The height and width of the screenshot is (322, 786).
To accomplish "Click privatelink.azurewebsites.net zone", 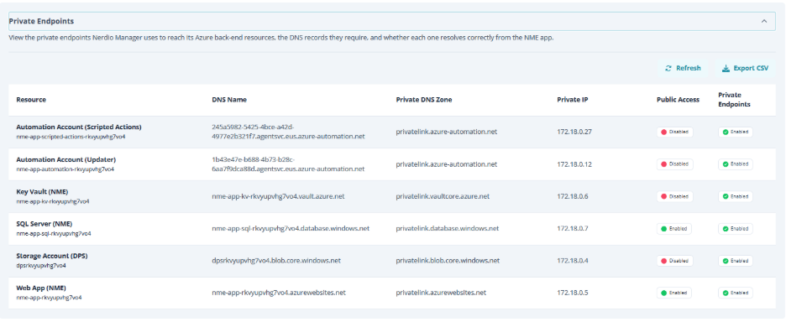I will pos(441,293).
